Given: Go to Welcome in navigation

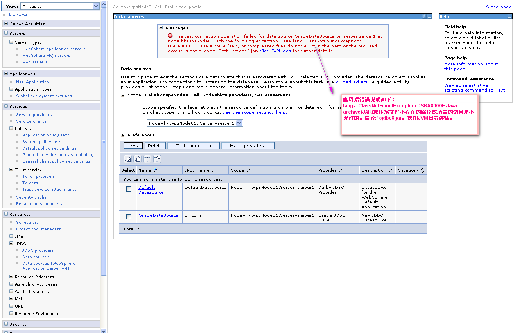Looking at the screenshot, I should coord(18,15).
